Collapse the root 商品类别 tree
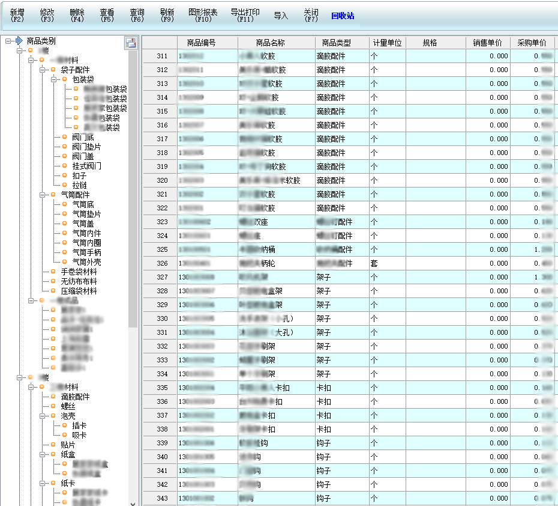This screenshot has height=506, width=558. coord(8,41)
